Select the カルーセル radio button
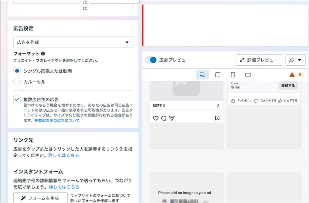 (x=17, y=81)
